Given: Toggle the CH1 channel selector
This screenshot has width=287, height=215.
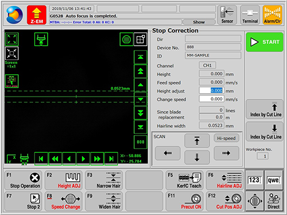Looking at the screenshot, I should click(207, 65).
